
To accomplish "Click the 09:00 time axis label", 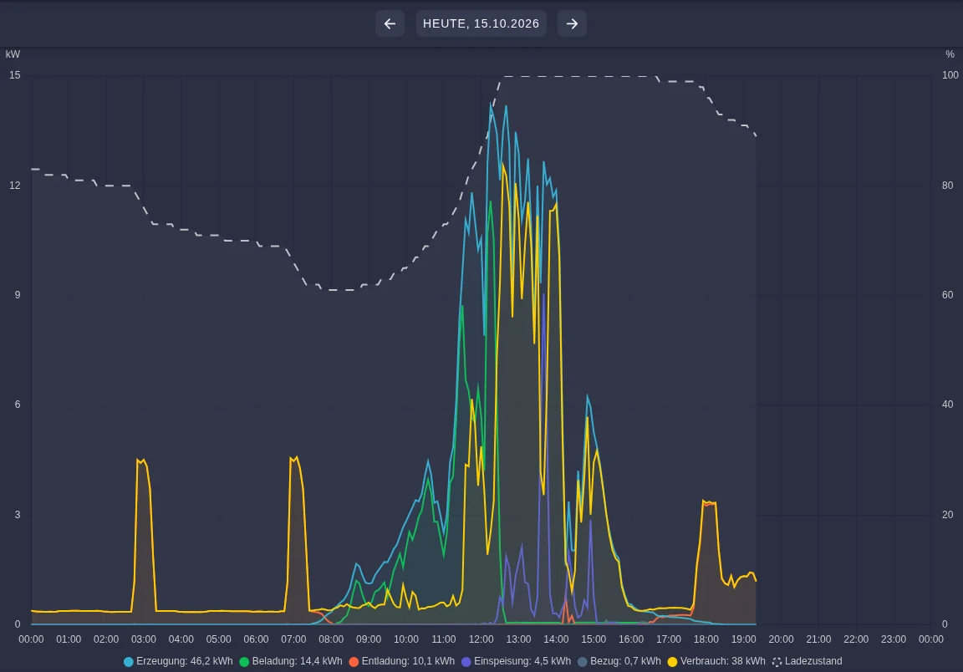I will [369, 639].
